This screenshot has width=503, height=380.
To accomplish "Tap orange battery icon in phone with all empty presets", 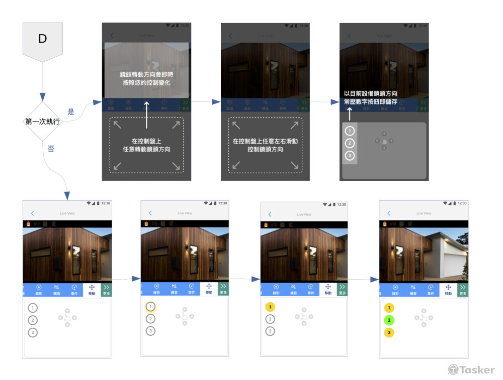I will click(28, 224).
